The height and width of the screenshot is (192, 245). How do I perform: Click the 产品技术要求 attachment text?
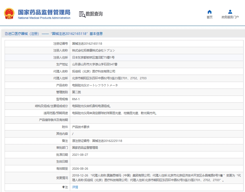pyautogui.click(x=81, y=127)
